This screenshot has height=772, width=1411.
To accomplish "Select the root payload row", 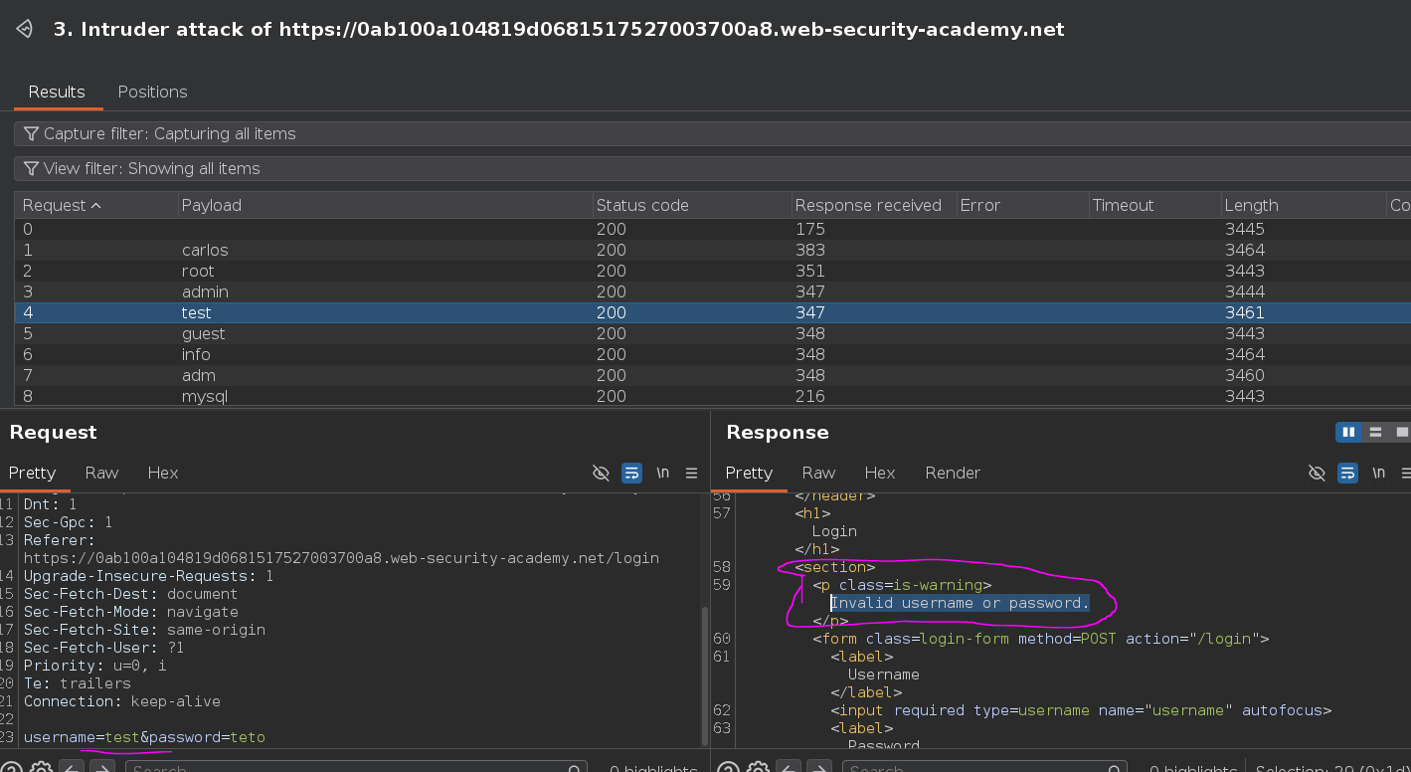I will coord(712,271).
